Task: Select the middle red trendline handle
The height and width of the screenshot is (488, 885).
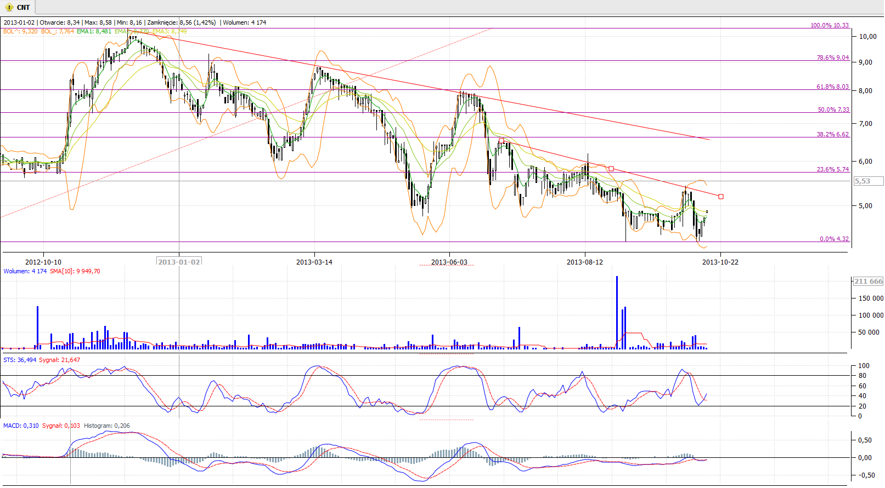Action: tap(611, 169)
